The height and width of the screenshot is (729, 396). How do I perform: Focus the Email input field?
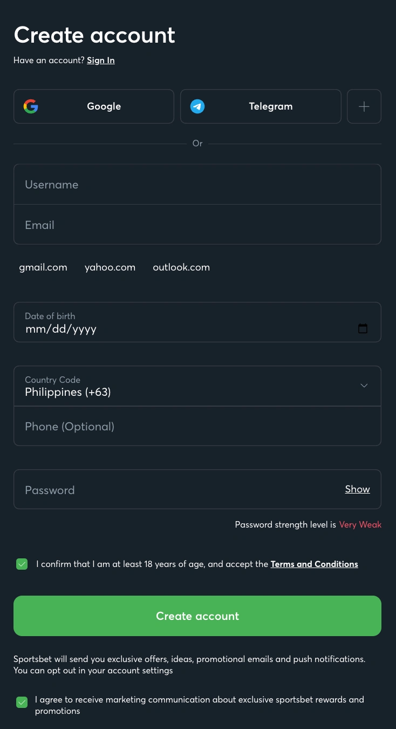tap(197, 225)
